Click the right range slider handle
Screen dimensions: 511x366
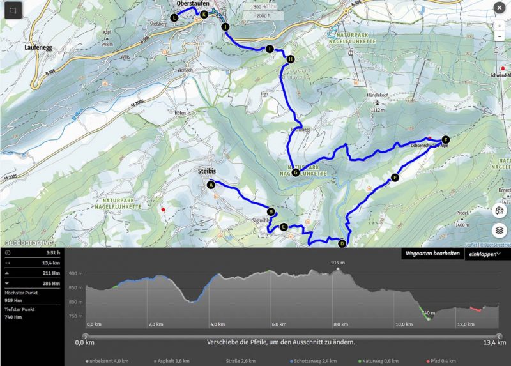click(x=499, y=336)
